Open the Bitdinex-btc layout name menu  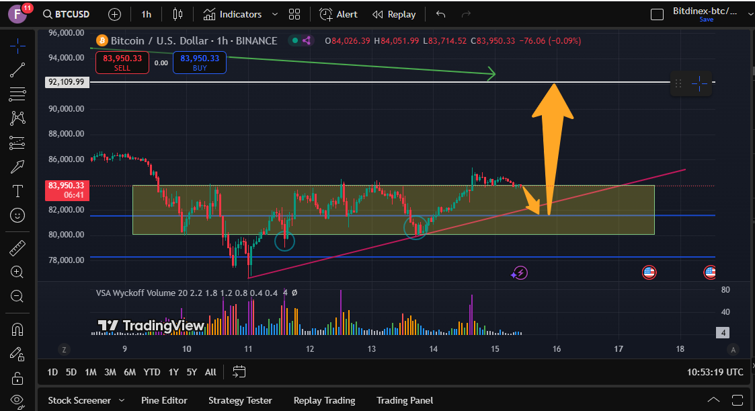pos(705,11)
